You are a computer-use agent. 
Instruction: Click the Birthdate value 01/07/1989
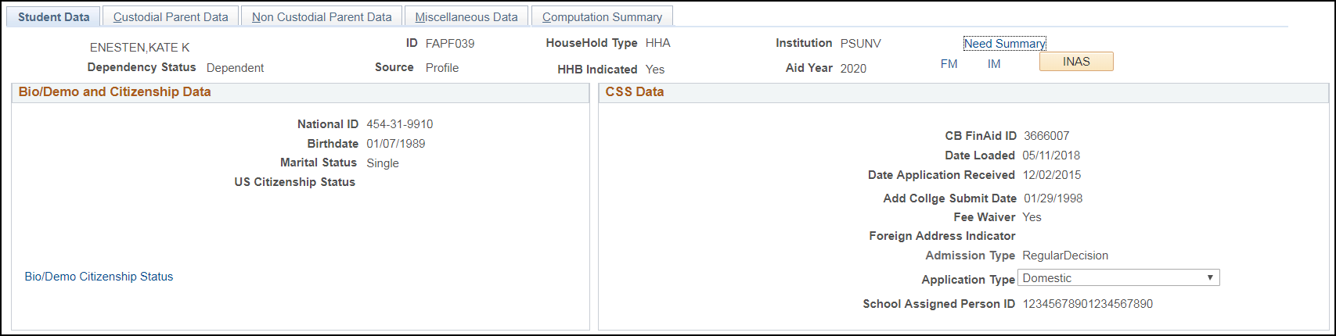pyautogui.click(x=396, y=144)
